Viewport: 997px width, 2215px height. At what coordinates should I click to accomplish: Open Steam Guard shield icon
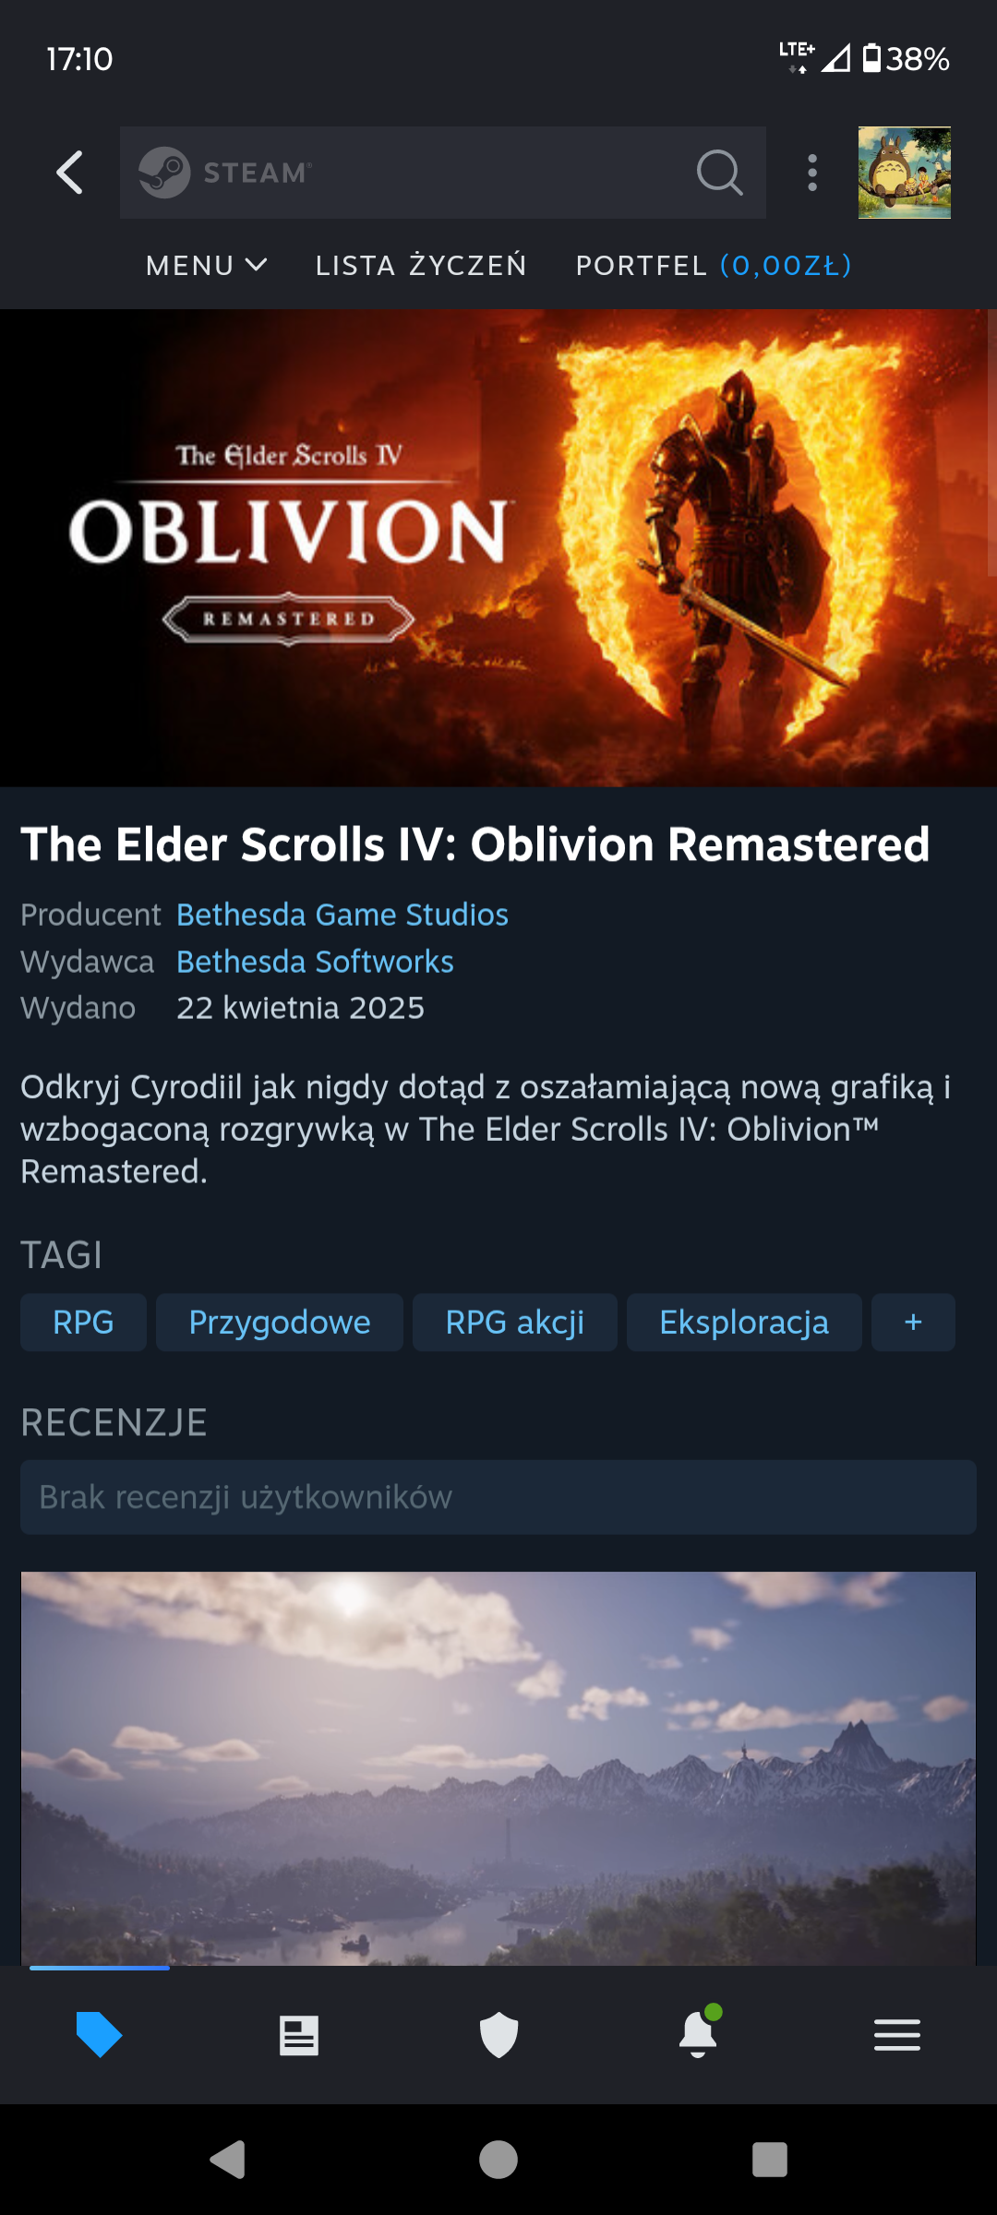click(498, 2035)
